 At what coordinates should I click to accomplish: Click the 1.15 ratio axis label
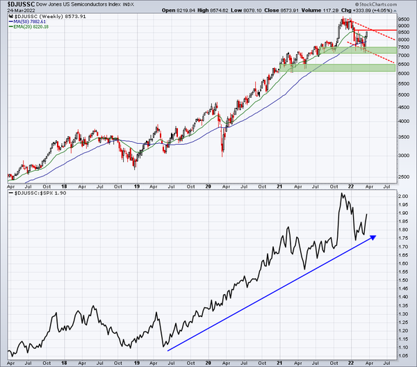(x=403, y=339)
